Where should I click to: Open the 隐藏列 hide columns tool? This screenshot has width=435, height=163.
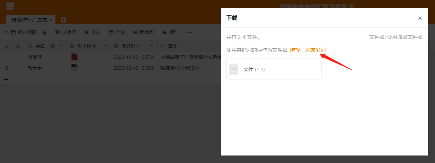click(144, 32)
